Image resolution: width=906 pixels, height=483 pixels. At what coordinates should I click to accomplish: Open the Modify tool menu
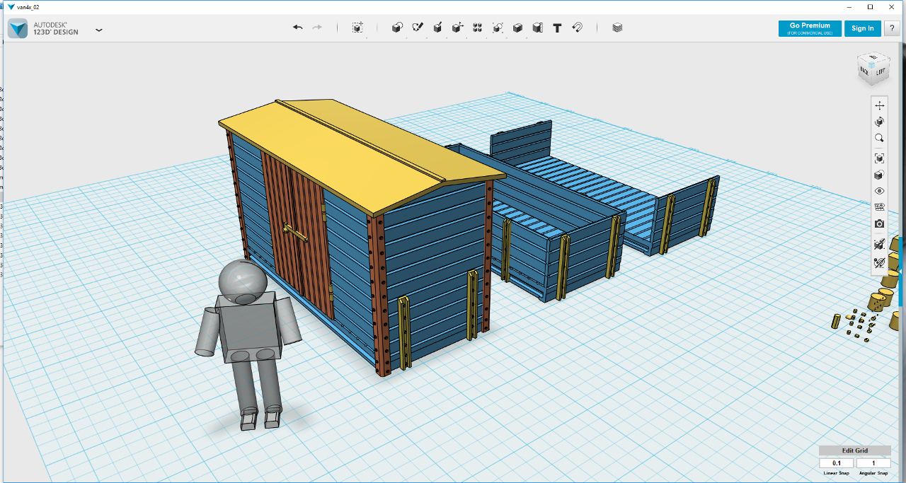[x=458, y=28]
